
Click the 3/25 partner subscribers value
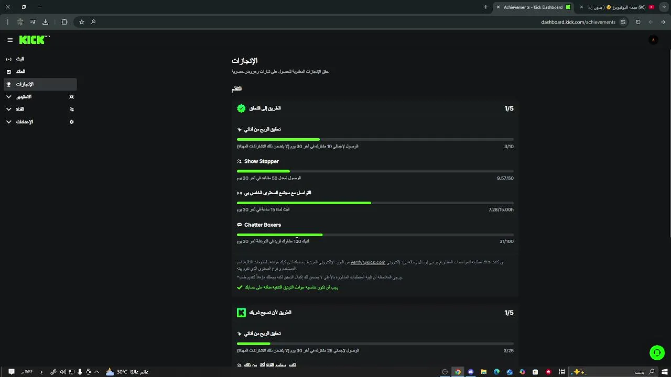(508, 351)
